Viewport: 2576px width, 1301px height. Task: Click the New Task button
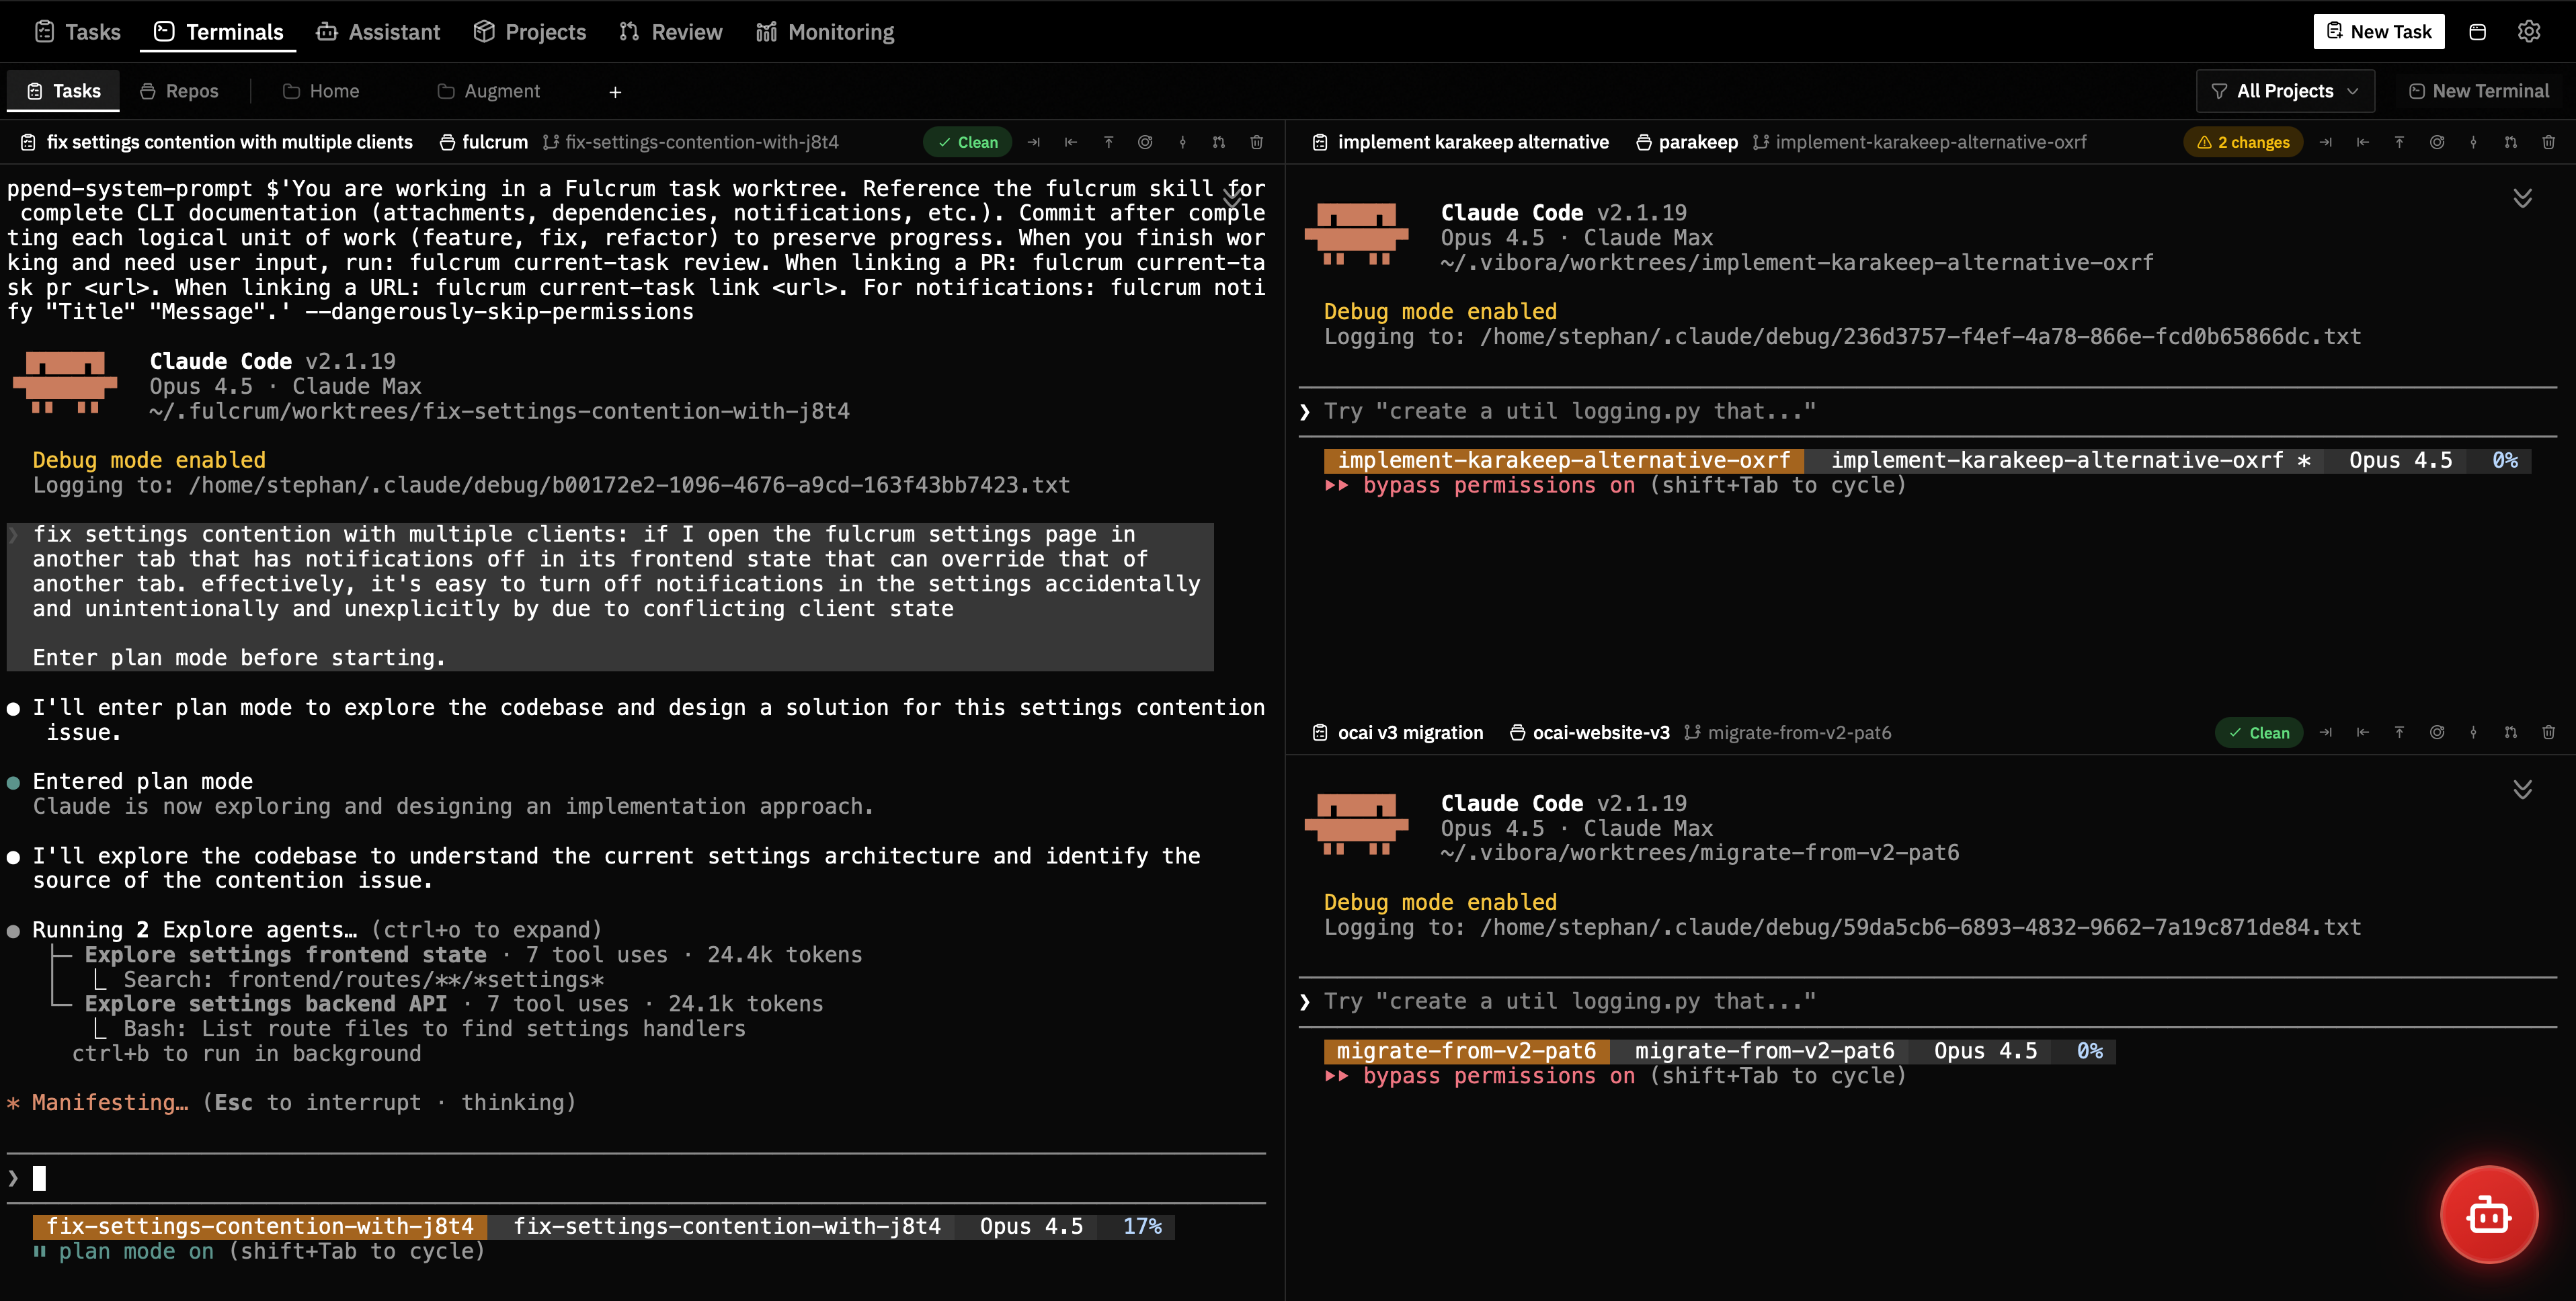pos(2378,31)
